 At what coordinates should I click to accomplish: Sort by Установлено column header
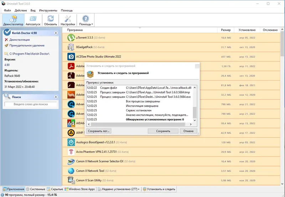pyautogui.click(x=247, y=30)
